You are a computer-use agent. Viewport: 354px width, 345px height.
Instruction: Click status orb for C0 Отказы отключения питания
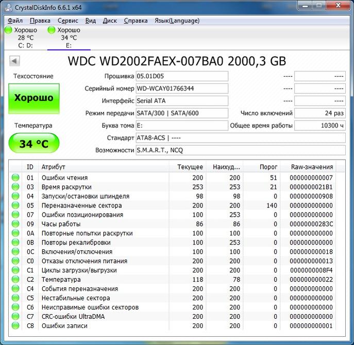tap(15, 261)
